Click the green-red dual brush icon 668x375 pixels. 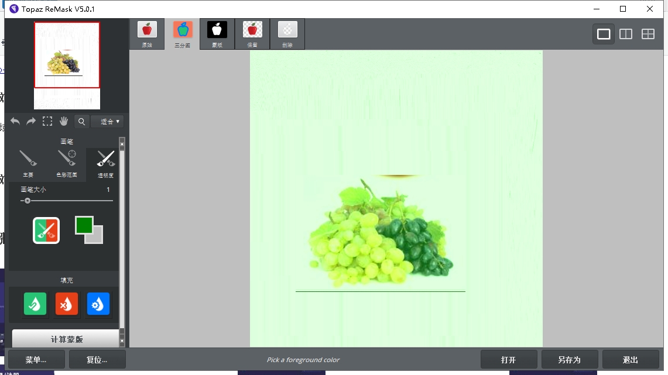pyautogui.click(x=46, y=230)
